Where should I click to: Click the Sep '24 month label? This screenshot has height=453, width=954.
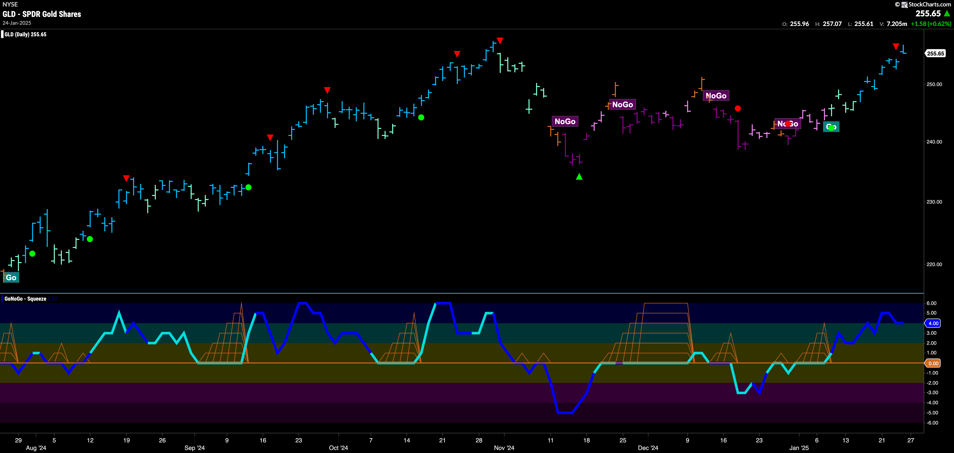(x=194, y=448)
